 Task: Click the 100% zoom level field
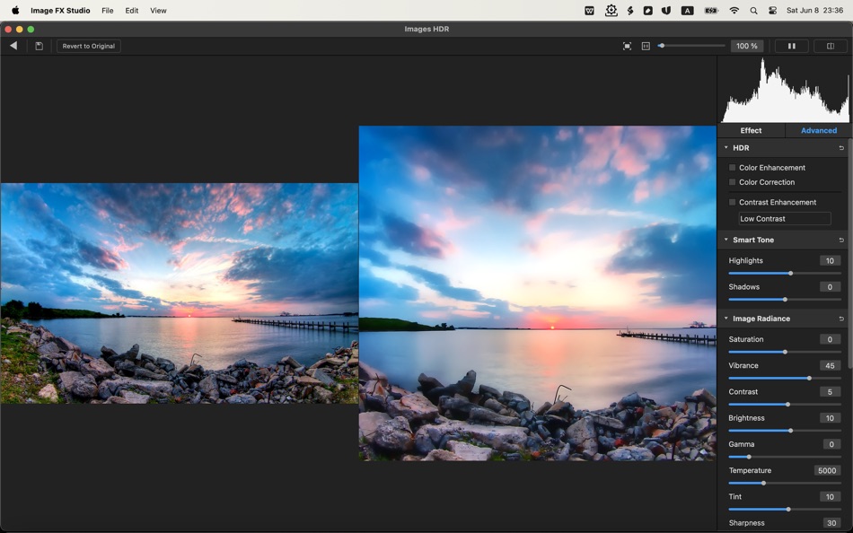click(747, 46)
